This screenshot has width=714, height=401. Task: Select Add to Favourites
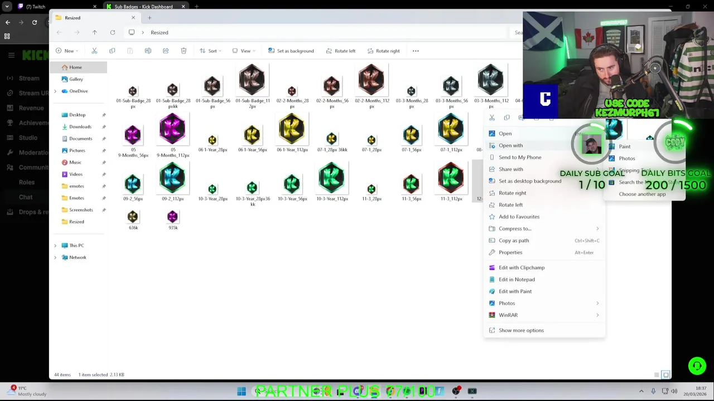pyautogui.click(x=544, y=217)
